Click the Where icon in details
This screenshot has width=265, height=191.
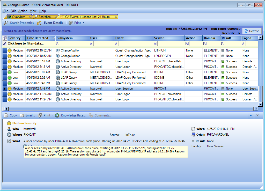coord(9,135)
